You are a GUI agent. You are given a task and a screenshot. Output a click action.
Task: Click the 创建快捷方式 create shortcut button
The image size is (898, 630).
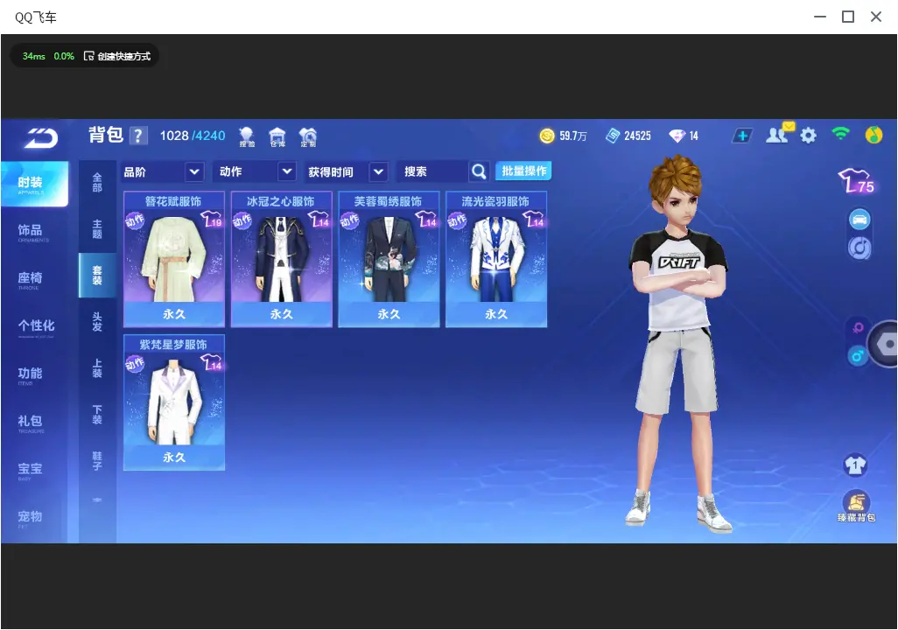(117, 56)
